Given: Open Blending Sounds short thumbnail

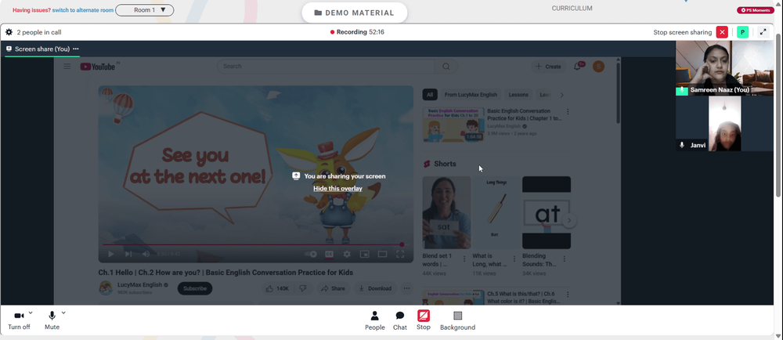Looking at the screenshot, I should (x=547, y=212).
